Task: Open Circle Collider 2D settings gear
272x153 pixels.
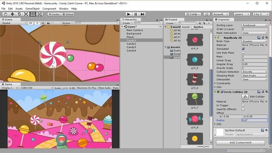Action: coord(266,92)
